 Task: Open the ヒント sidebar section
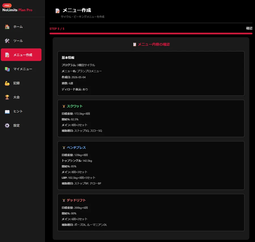click(21, 111)
